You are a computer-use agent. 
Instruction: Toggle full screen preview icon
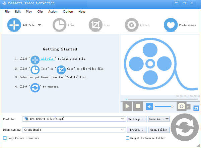pos(196,108)
